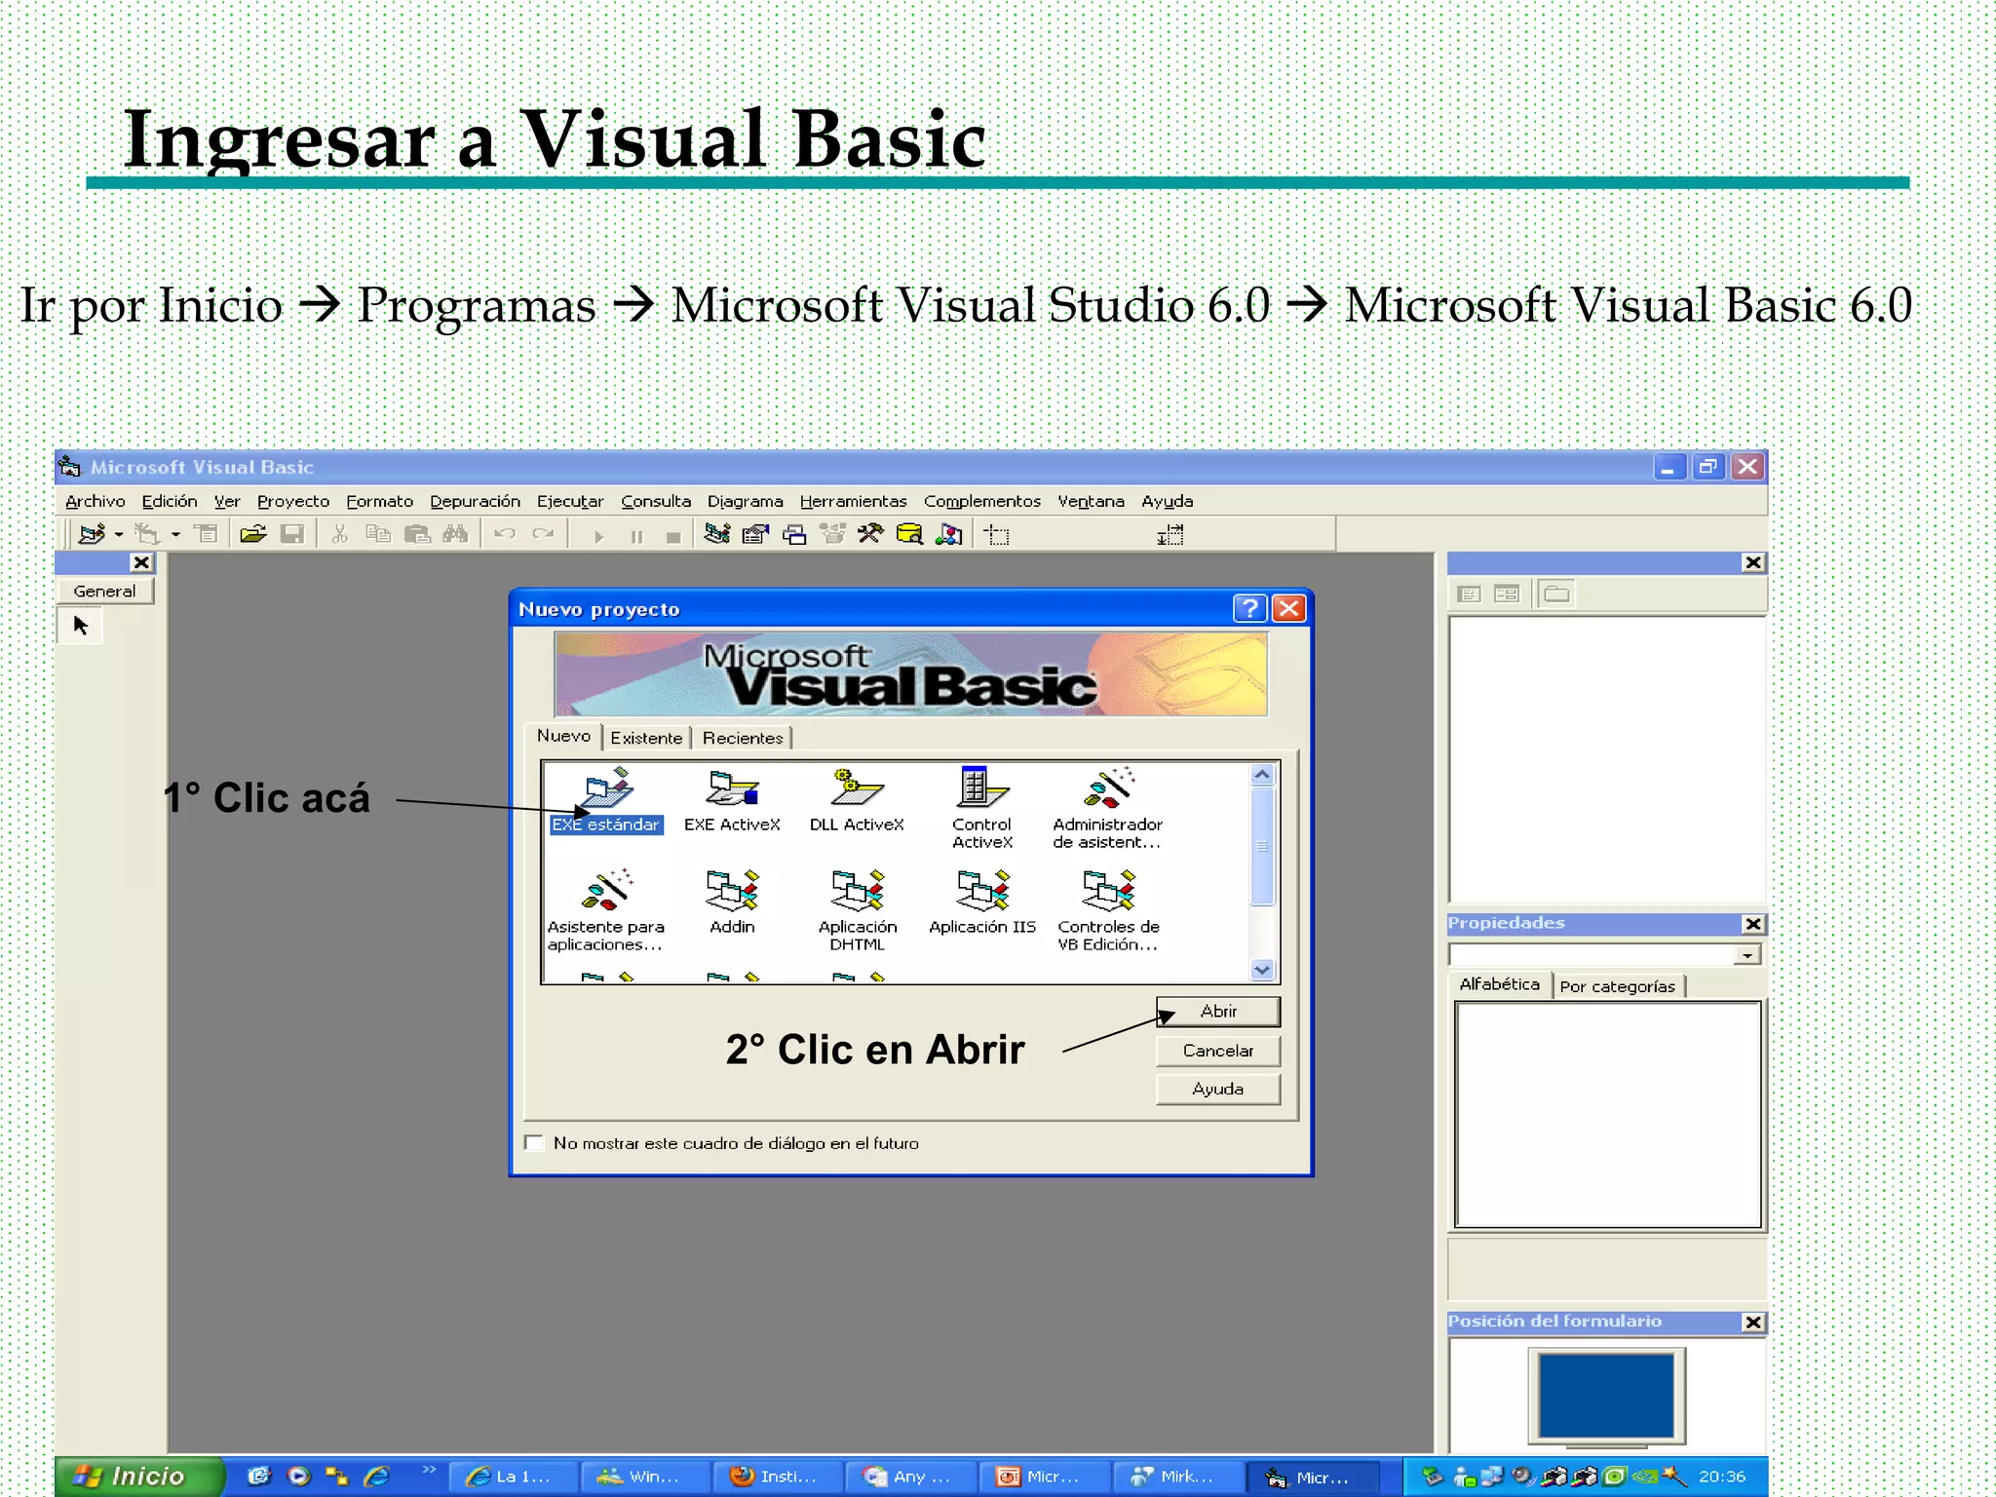This screenshot has height=1497, width=1996.
Task: Open the Propiedades object combo box dropdown
Action: [1747, 955]
